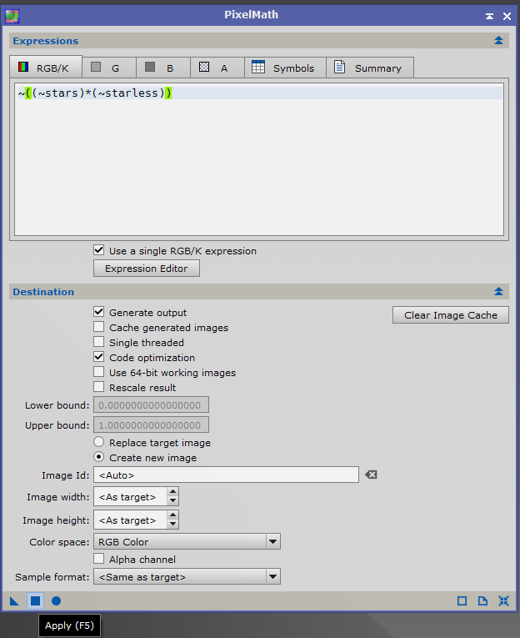Viewport: 520px width, 638px height.
Task: Increase Image width with up arrow
Action: pos(172,492)
